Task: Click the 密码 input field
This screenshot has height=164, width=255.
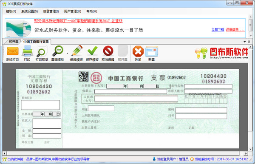Action: point(201,110)
